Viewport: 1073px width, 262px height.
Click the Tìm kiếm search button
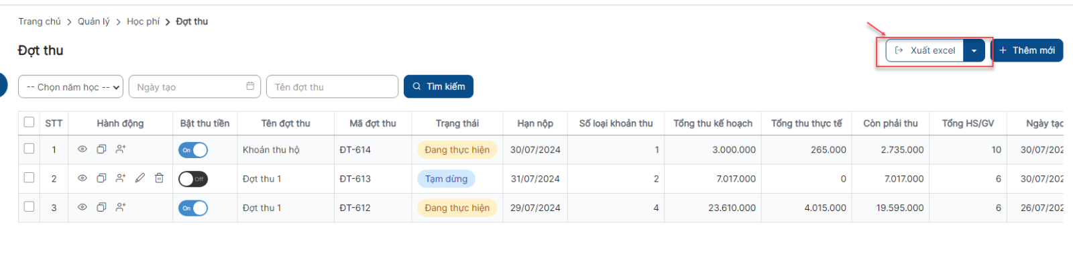[x=439, y=86]
